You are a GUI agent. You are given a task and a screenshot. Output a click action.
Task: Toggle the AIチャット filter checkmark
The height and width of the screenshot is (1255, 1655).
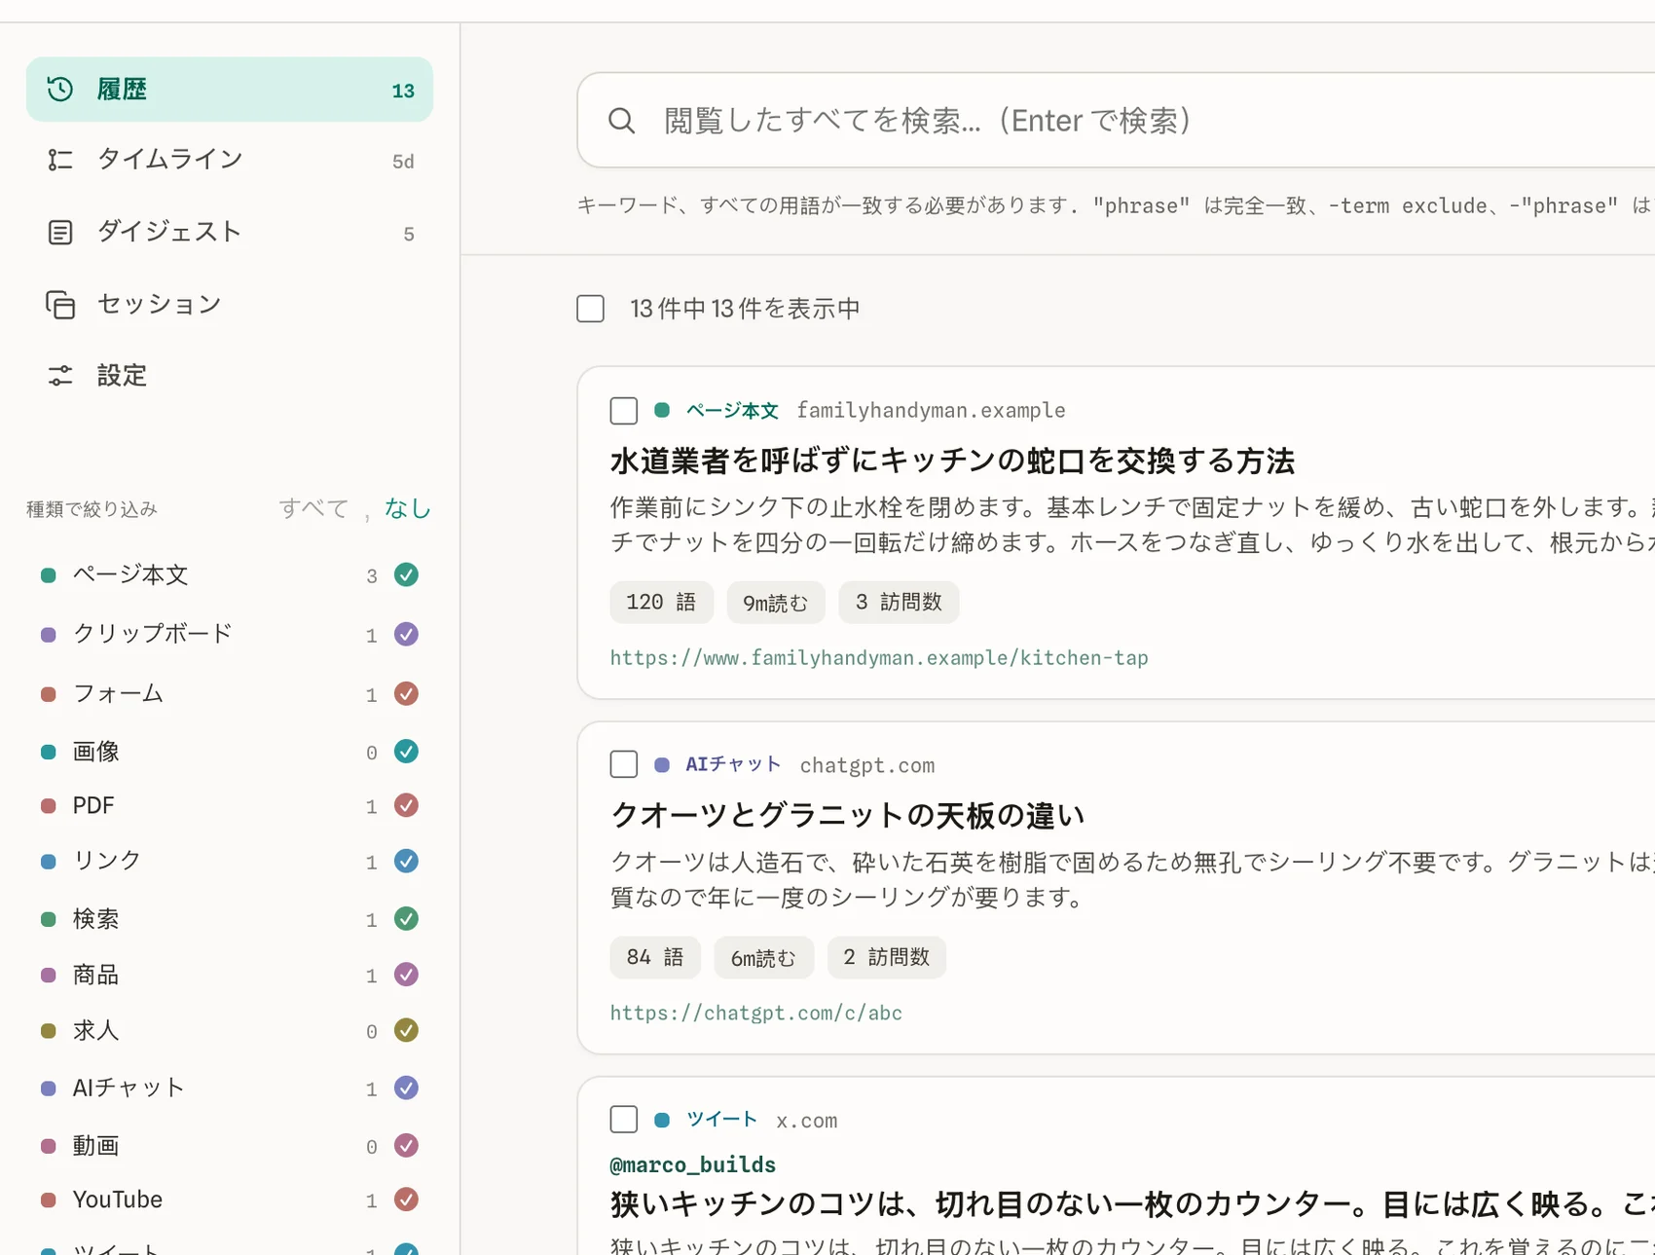(x=406, y=1089)
